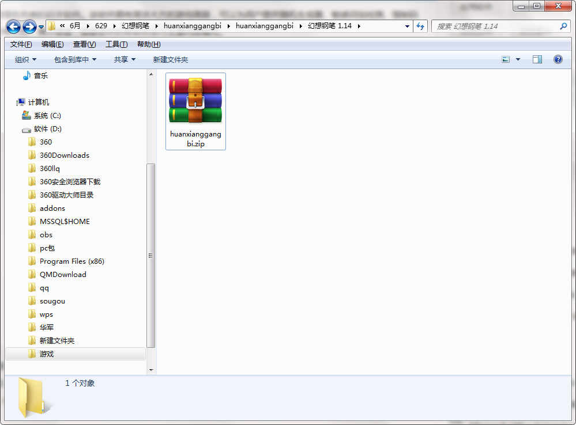This screenshot has height=425, width=576.
Task: Click the 计算机 computer icon
Action: pos(21,102)
